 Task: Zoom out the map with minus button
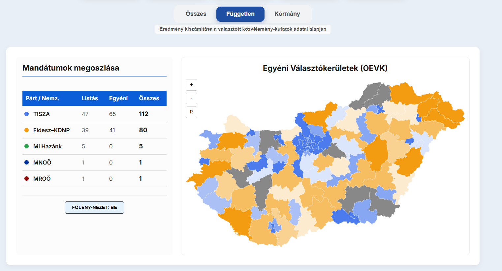[x=191, y=99]
